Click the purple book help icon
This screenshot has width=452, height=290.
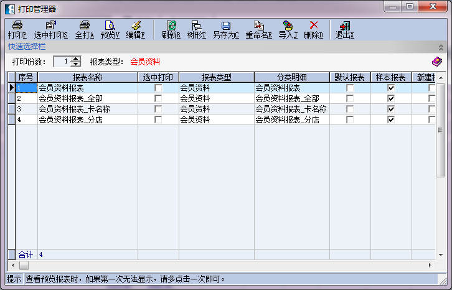(436, 62)
